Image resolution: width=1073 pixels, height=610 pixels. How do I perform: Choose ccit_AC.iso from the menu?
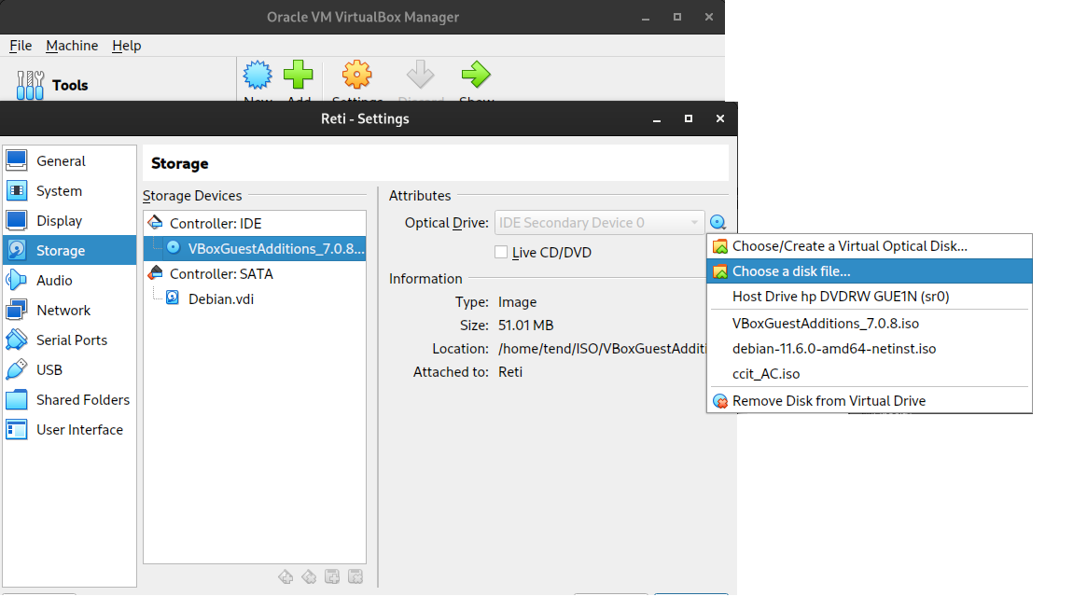[x=869, y=374]
